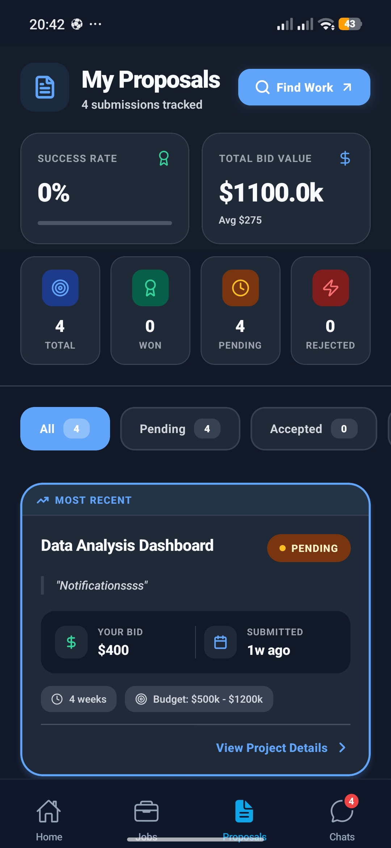Open the View Project Details link
Image resolution: width=391 pixels, height=848 pixels.
coord(272,748)
